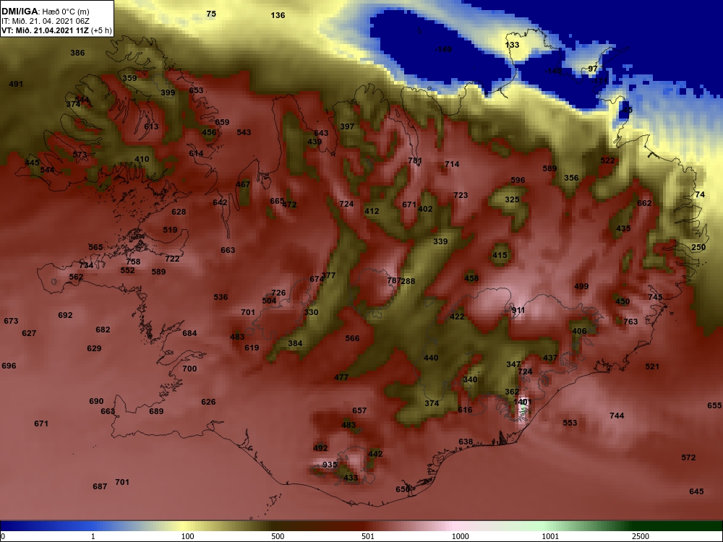The image size is (723, 542).
Task: Click the map value 384
Action: [295, 343]
